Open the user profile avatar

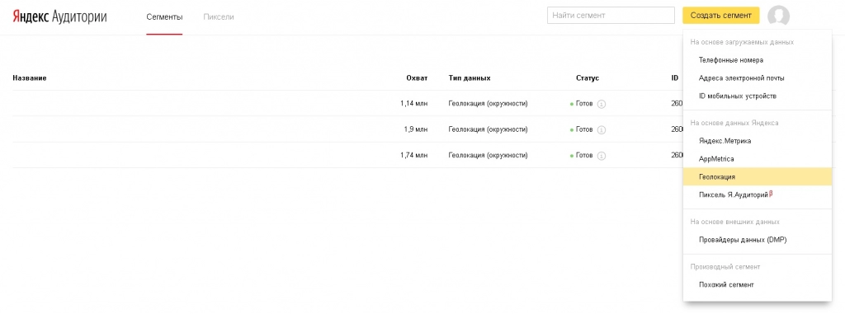pyautogui.click(x=779, y=16)
